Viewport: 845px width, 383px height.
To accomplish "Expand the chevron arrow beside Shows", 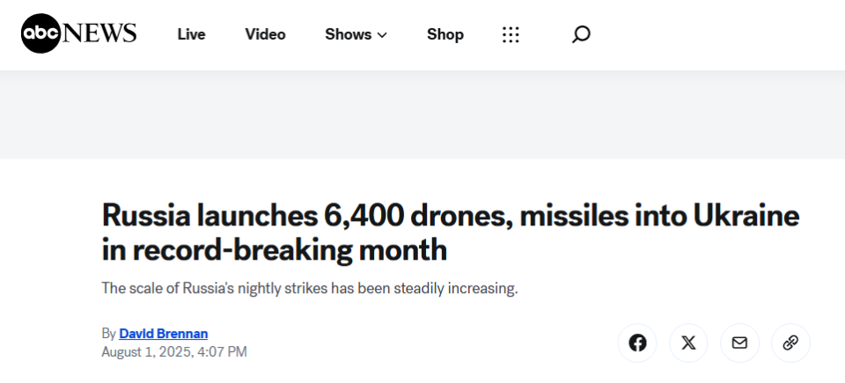I will pyautogui.click(x=382, y=35).
